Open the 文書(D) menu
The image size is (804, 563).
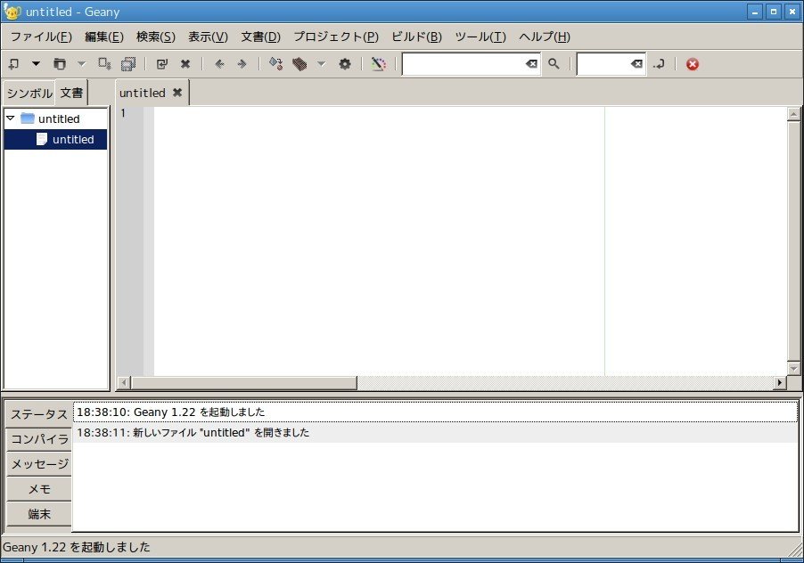(x=260, y=37)
